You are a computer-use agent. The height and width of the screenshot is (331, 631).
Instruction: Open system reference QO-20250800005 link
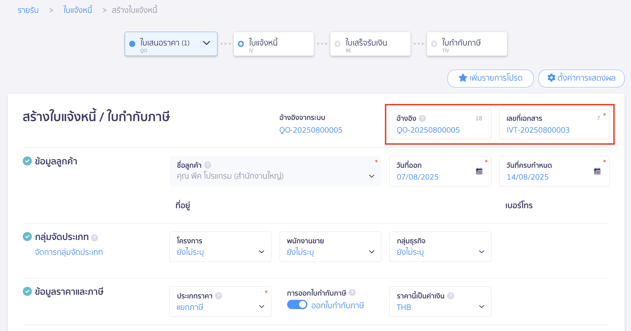(x=311, y=130)
